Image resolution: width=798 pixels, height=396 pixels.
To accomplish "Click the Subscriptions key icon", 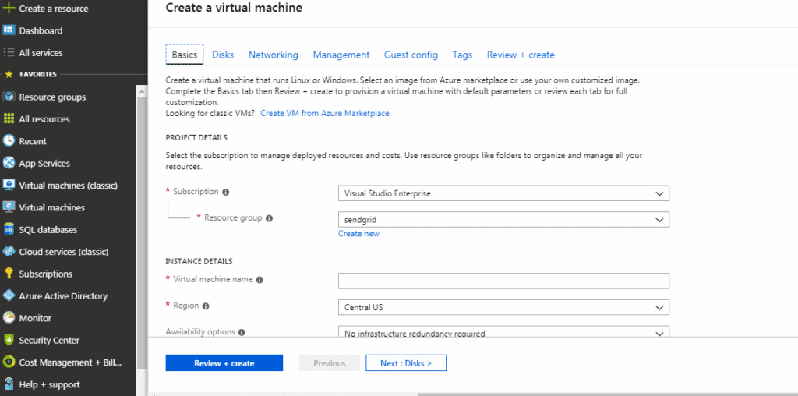I will [9, 274].
